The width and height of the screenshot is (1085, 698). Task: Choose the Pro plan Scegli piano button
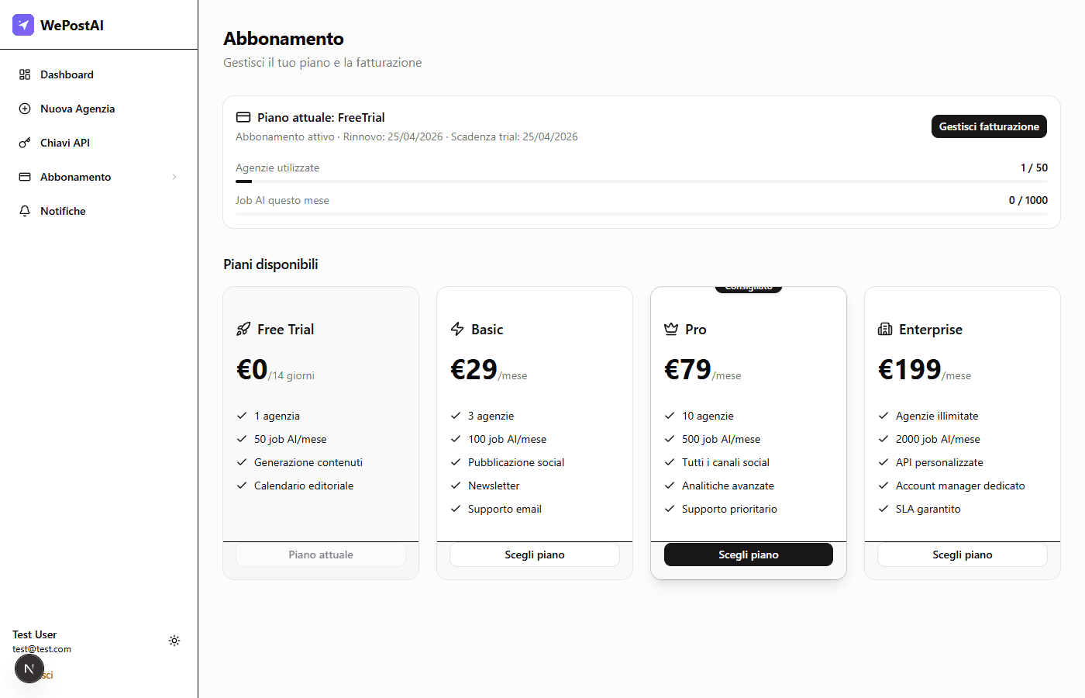tap(749, 555)
